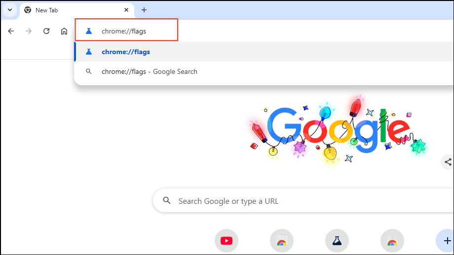Select the New Tab tab
The width and height of the screenshot is (454, 255).
(76, 10)
